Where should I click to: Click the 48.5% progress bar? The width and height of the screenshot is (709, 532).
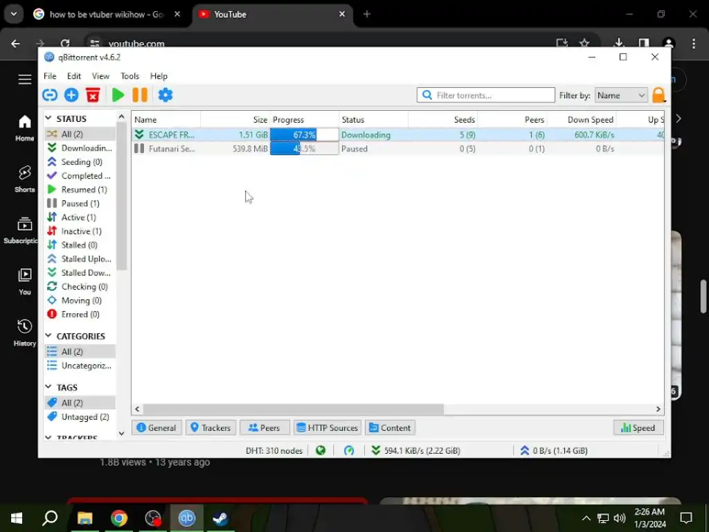coord(305,149)
